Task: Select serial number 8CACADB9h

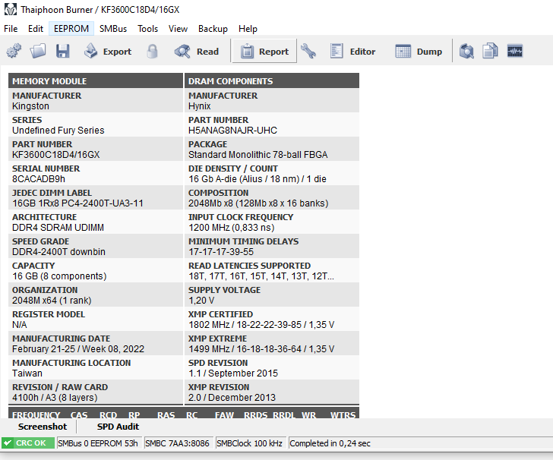Action: coord(39,179)
